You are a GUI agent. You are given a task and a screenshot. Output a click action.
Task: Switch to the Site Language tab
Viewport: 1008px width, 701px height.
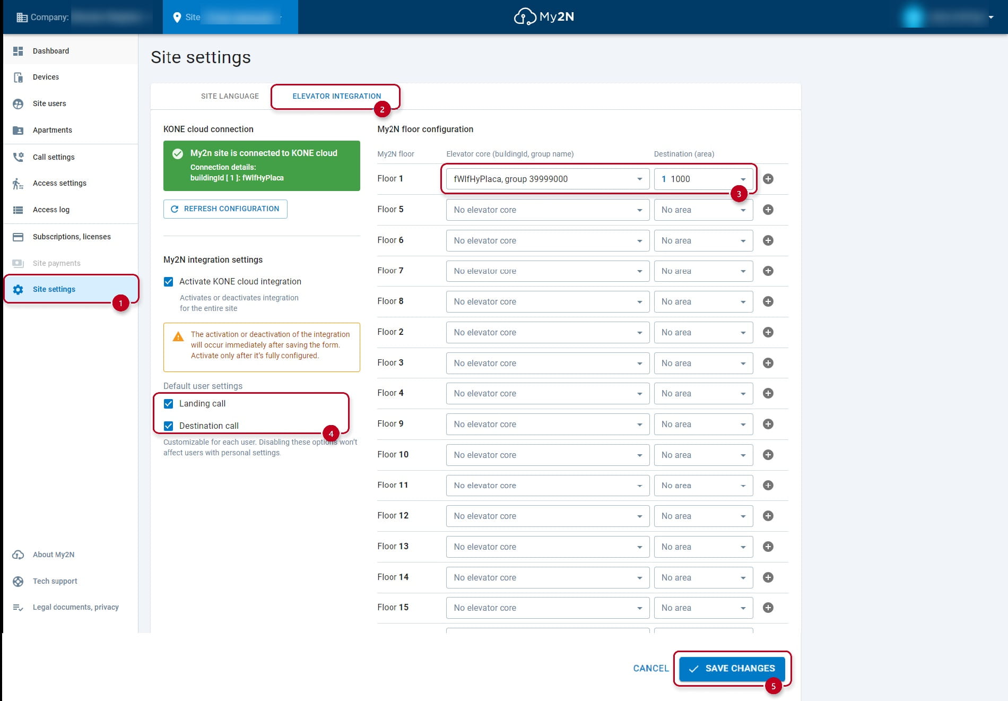pyautogui.click(x=230, y=96)
